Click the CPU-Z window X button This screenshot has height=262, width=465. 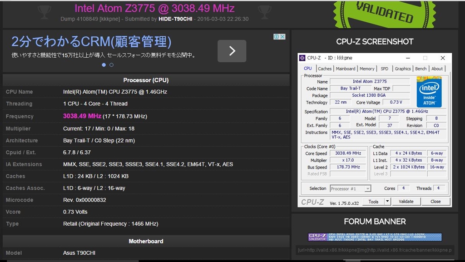[x=442, y=58]
